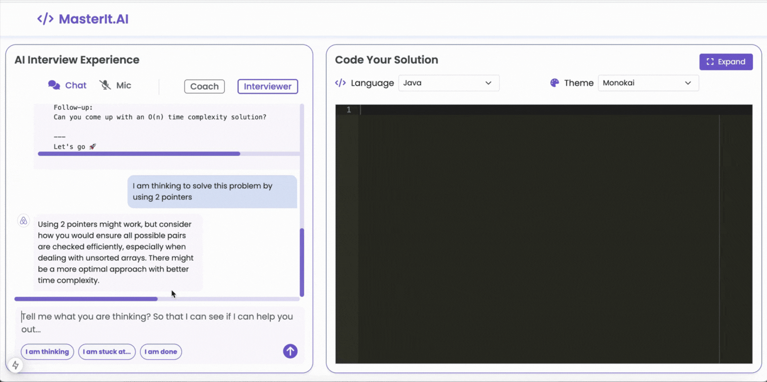Image resolution: width=767 pixels, height=382 pixels.
Task: Click the 'Follow-up:' text line
Action: (x=73, y=107)
